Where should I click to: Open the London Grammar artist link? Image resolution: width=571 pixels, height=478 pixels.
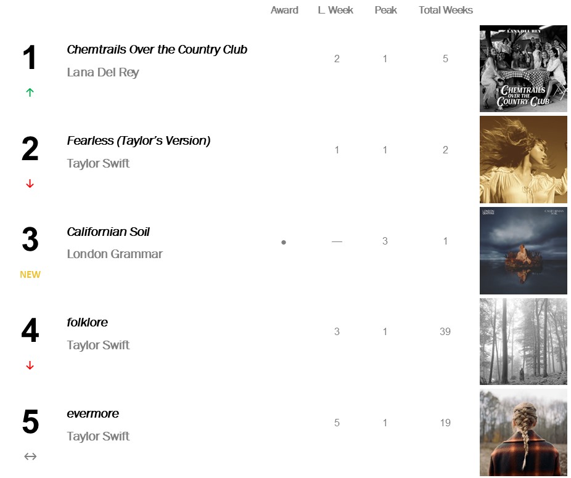point(115,254)
